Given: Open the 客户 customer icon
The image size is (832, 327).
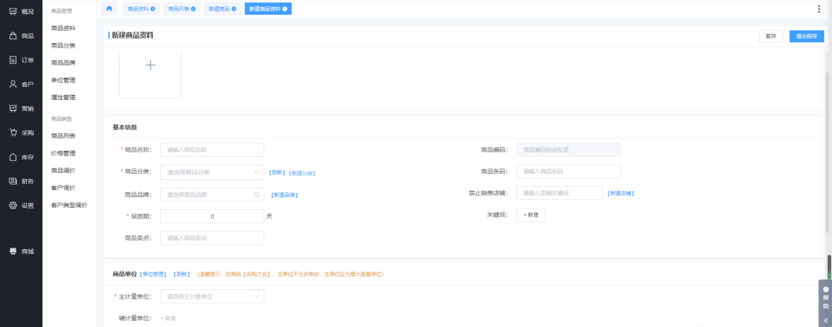Looking at the screenshot, I should tap(13, 84).
